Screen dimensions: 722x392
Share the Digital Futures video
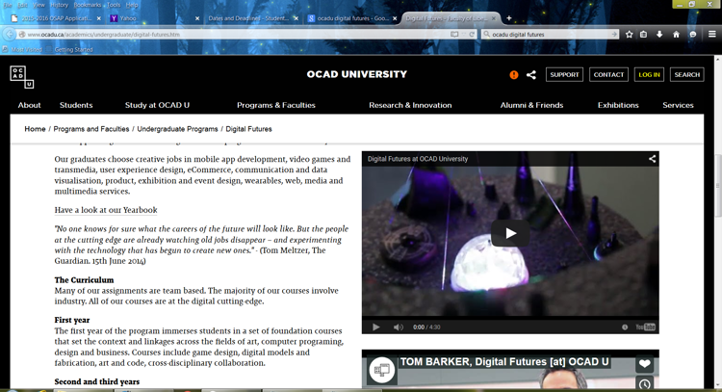[652, 159]
